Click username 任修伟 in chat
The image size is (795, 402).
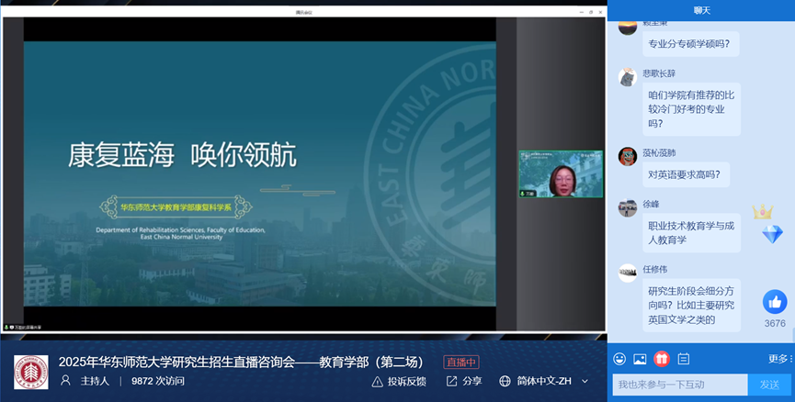(x=655, y=269)
